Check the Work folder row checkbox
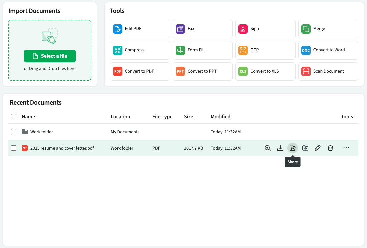The width and height of the screenshot is (367, 248). point(14,132)
